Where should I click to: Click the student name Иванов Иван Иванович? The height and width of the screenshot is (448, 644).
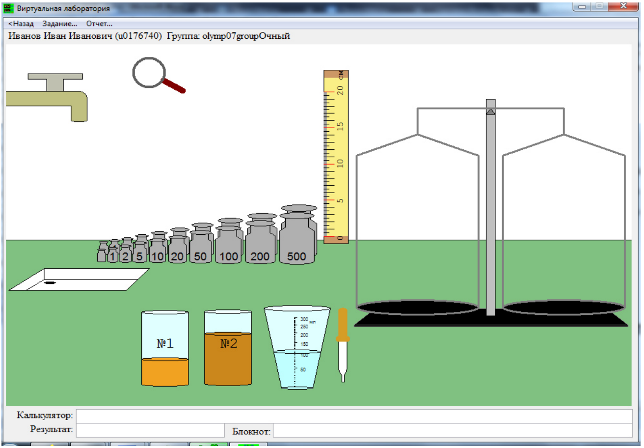pyautogui.click(x=60, y=36)
